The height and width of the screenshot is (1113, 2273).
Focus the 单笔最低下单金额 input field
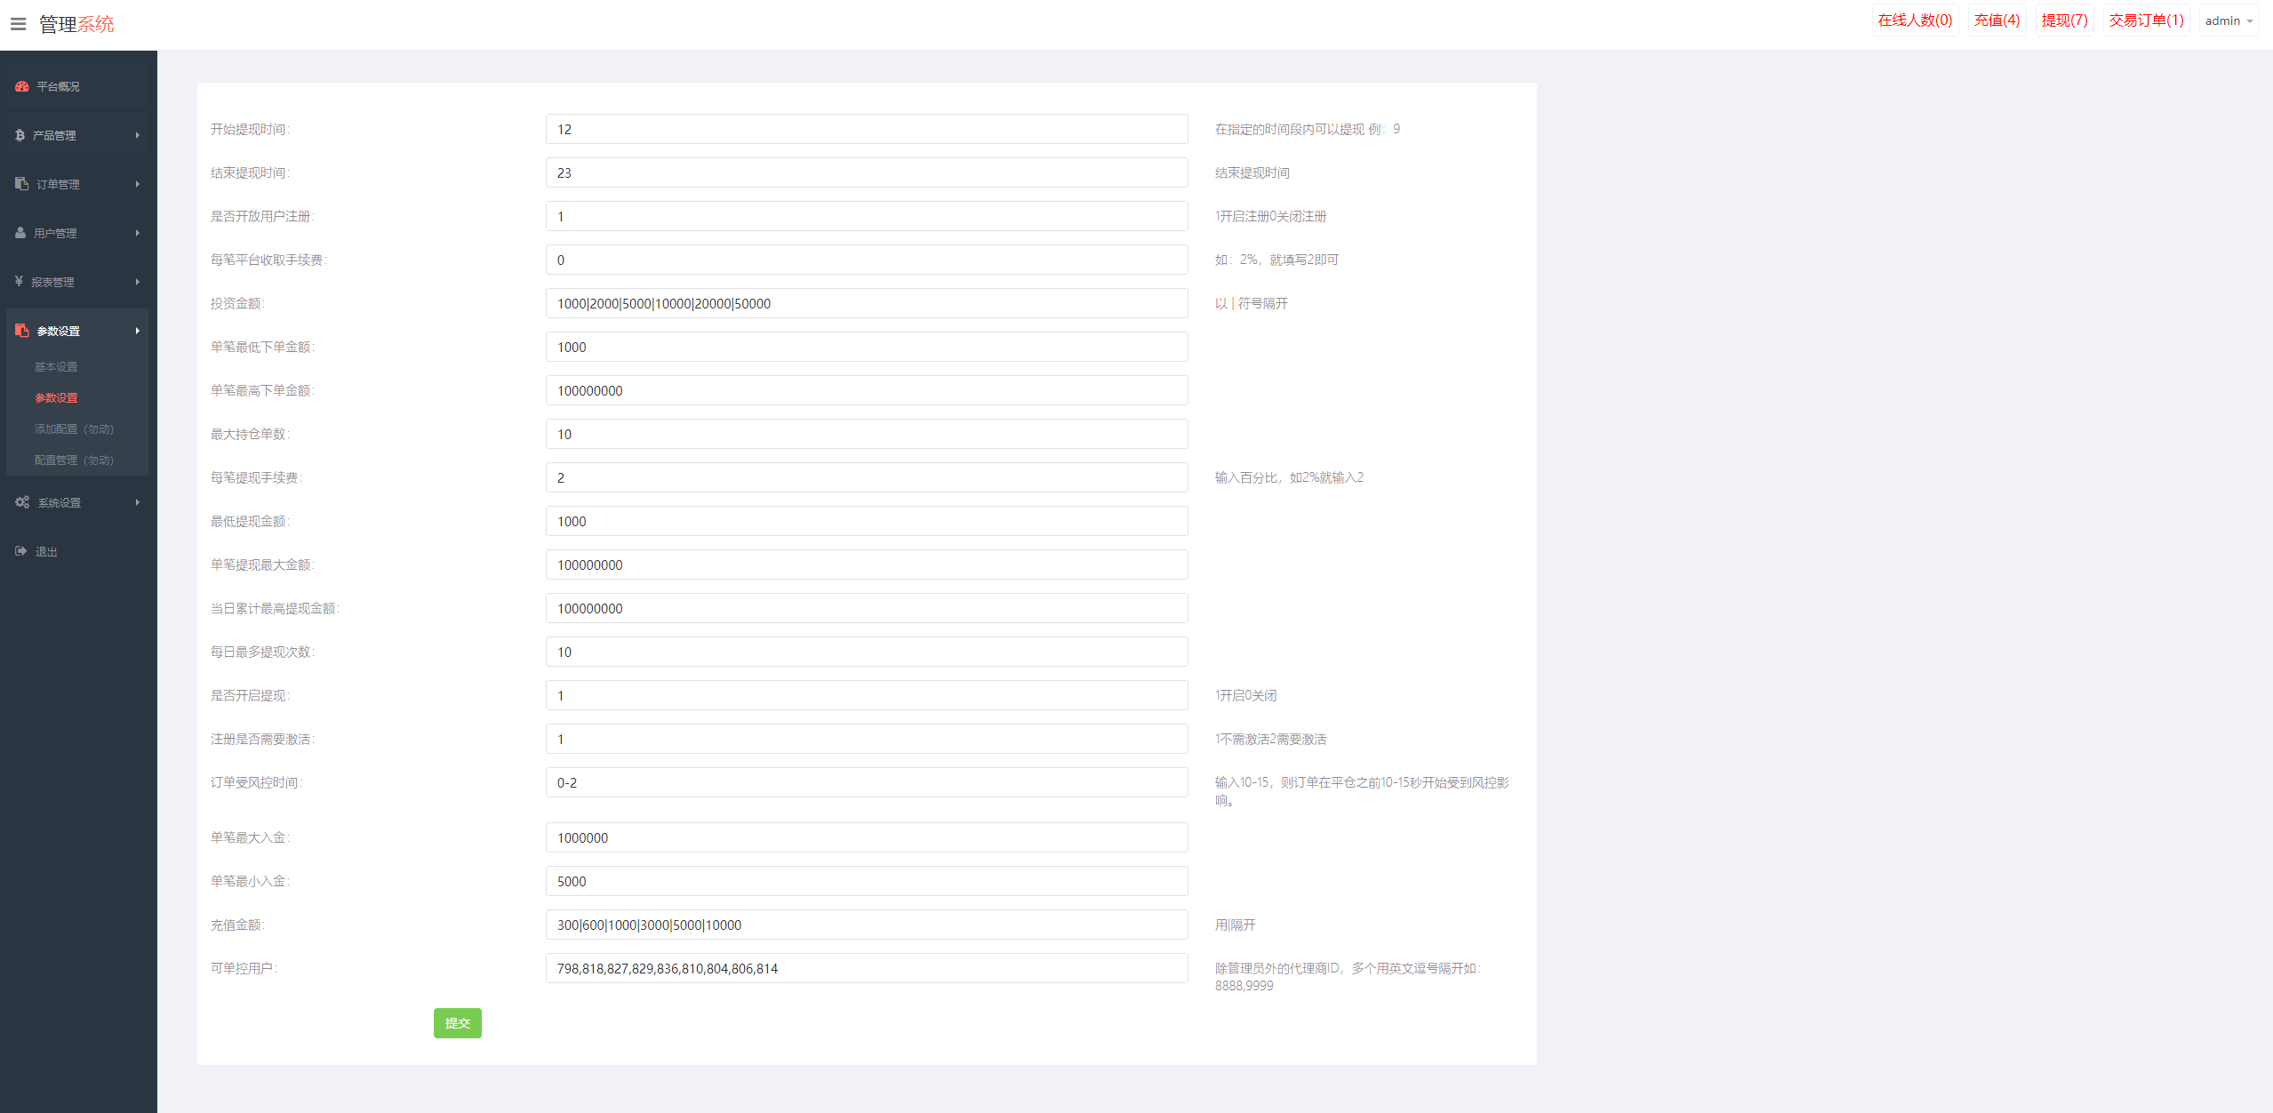(x=867, y=347)
